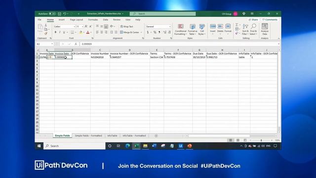Click the Format Painter brush icon
The width and height of the screenshot is (316, 178).
[x=46, y=34]
